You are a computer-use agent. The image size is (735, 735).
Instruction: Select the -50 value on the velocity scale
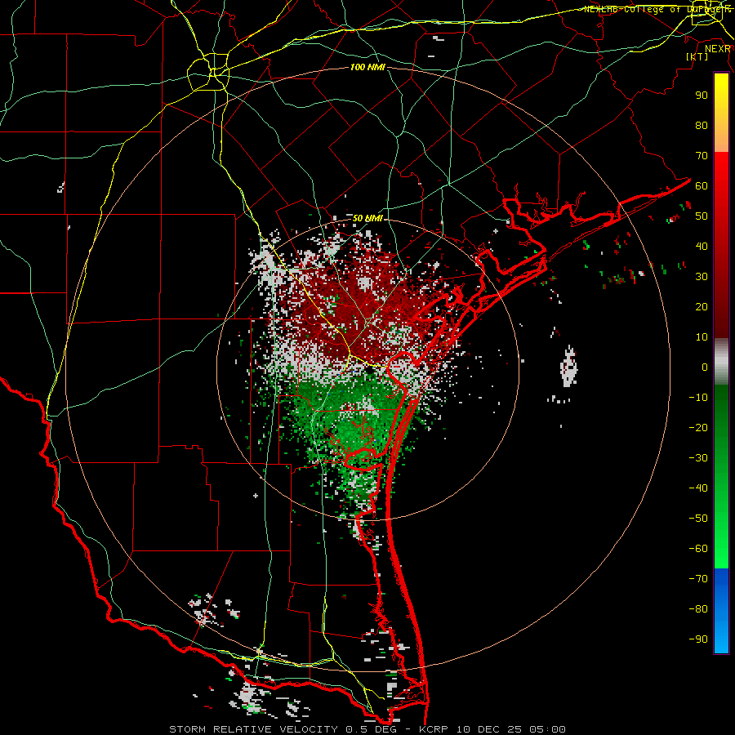point(698,519)
